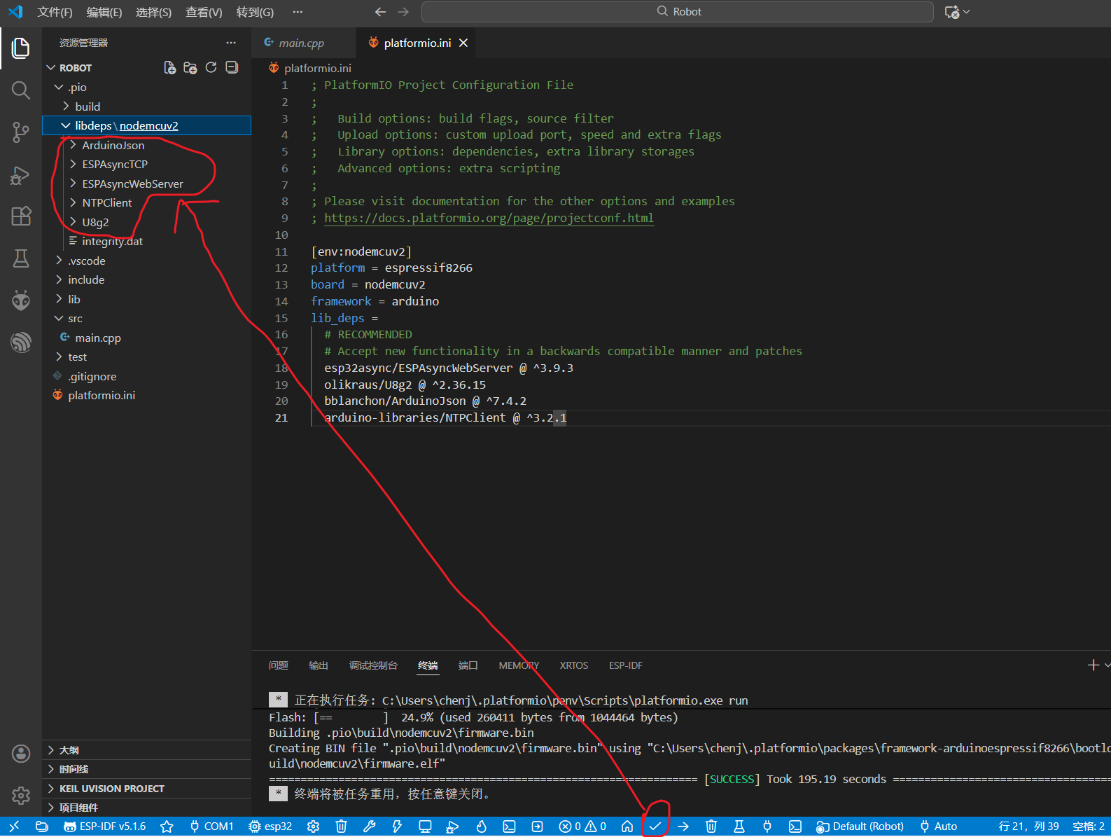1111x837 pixels.
Task: Click PlatformIO Upload arrow in status bar
Action: coord(683,826)
